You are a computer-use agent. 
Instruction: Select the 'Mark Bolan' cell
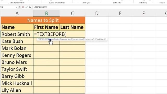click(x=17, y=48)
